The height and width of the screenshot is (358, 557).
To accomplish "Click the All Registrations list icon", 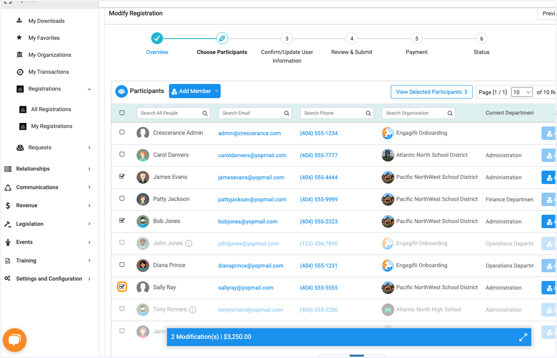I will point(23,109).
